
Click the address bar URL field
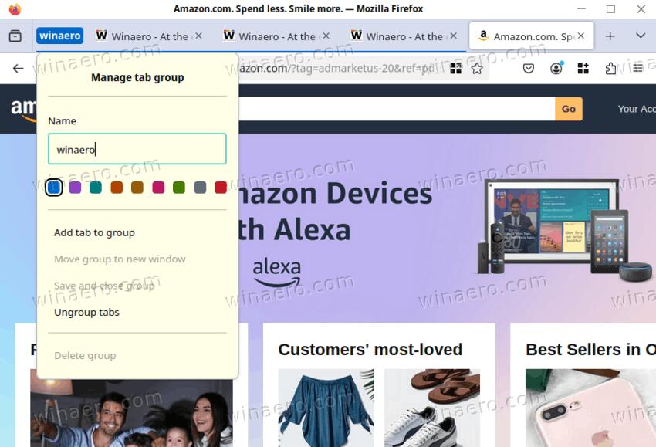[x=335, y=68]
